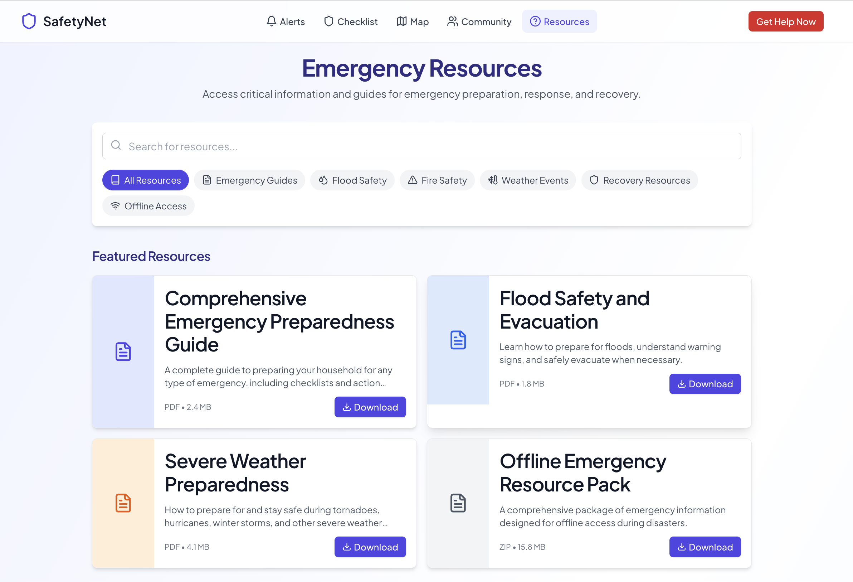This screenshot has height=582, width=853.
Task: Click document icon on Flood Safety card
Action: coord(458,340)
